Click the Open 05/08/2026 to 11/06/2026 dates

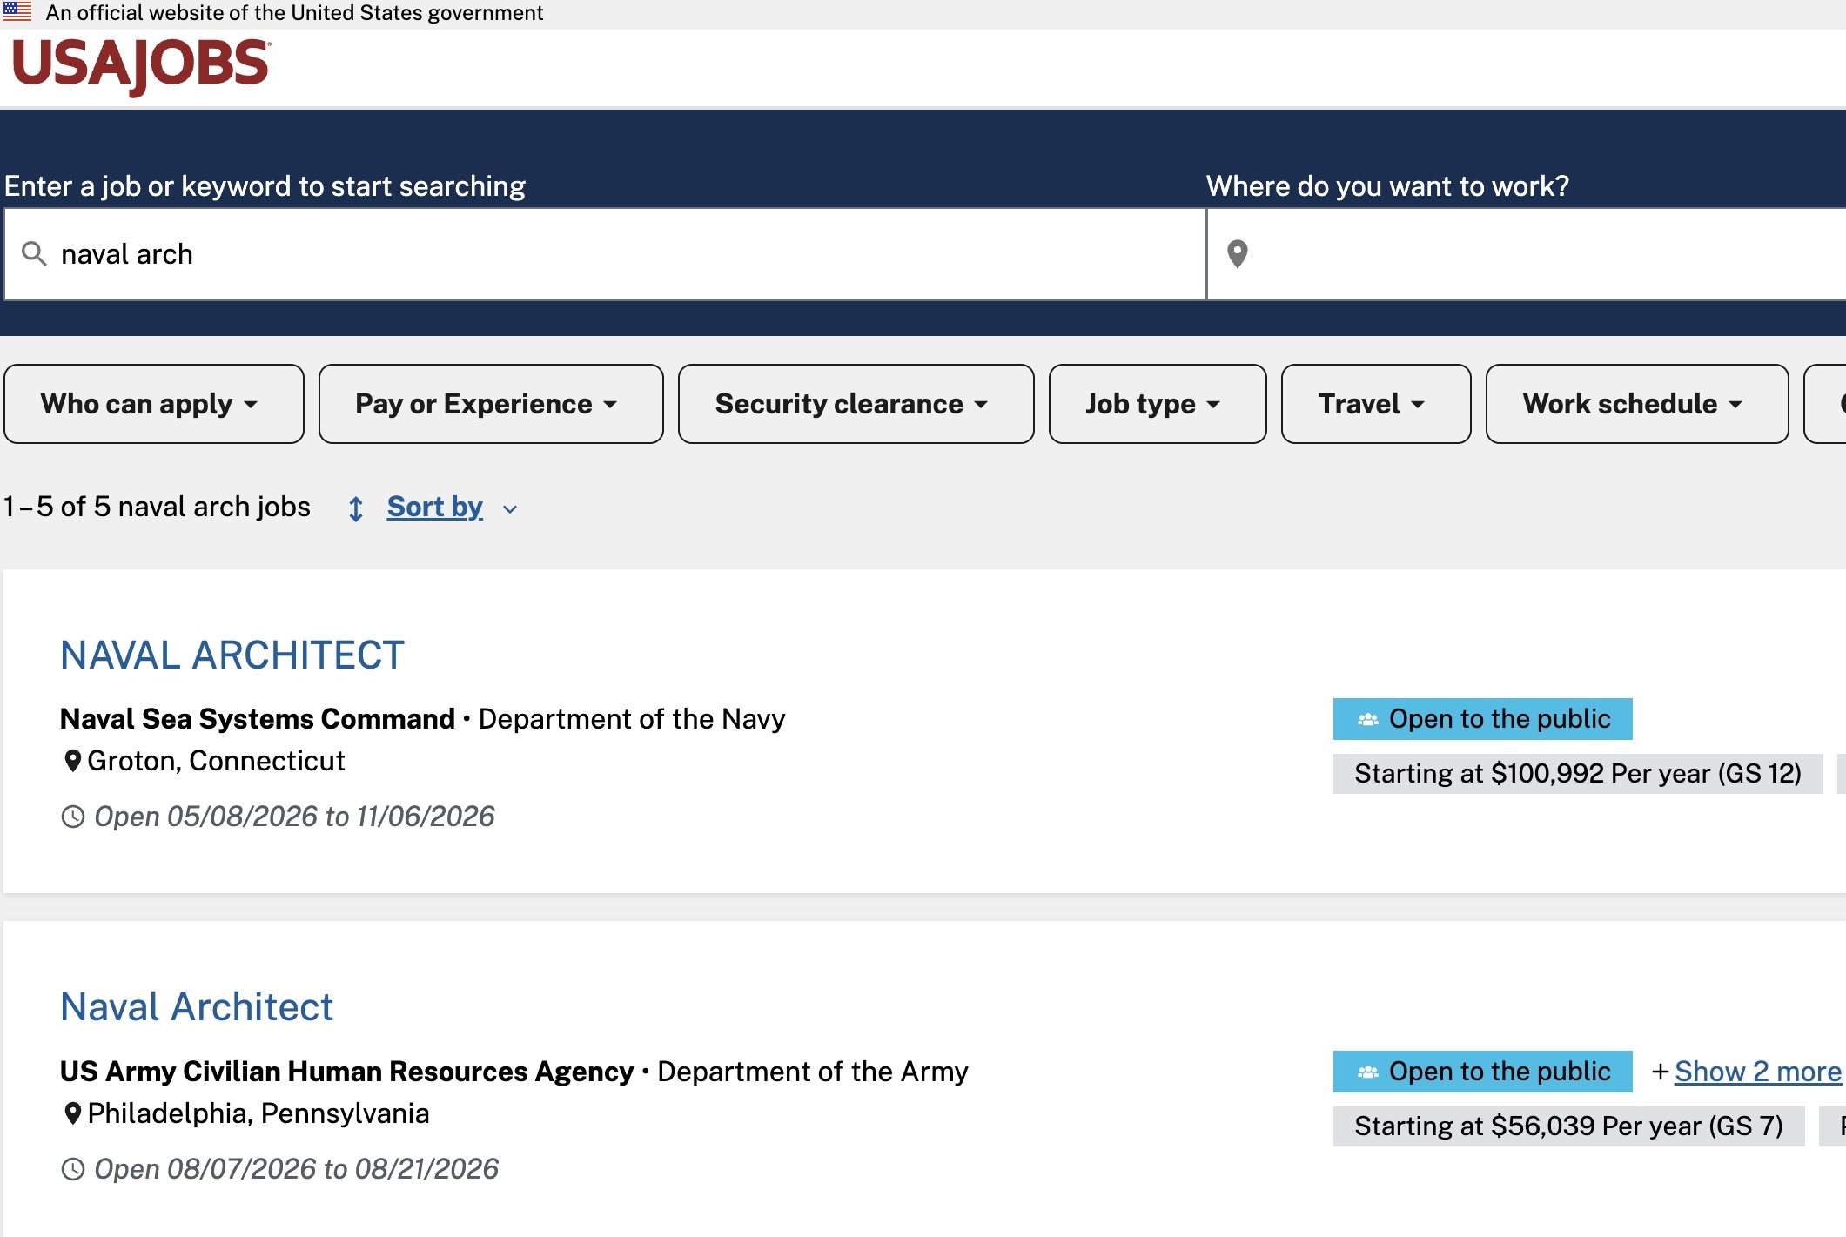tap(294, 817)
